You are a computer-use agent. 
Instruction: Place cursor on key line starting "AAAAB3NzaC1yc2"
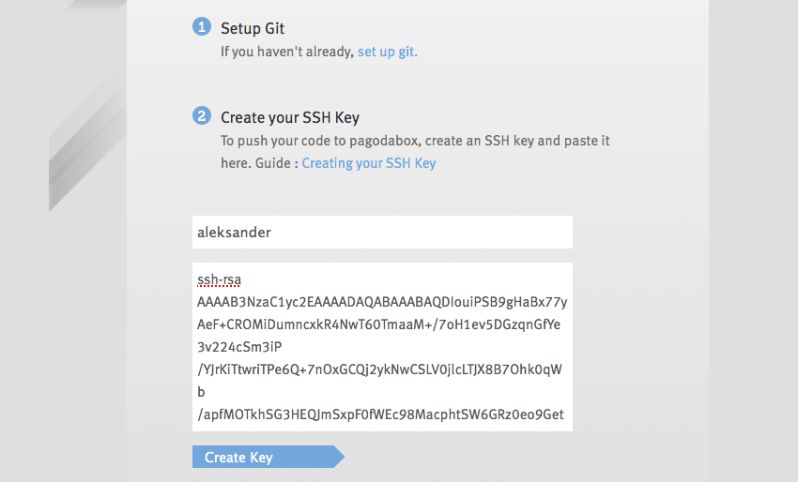[381, 303]
